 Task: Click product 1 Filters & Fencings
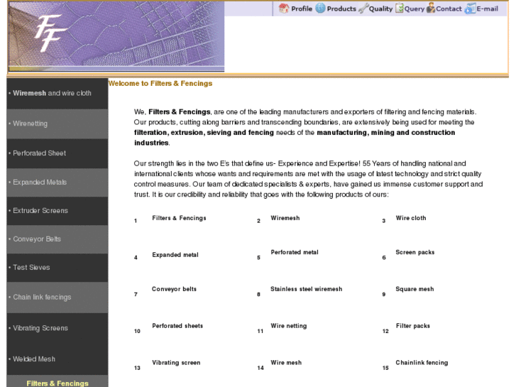tap(179, 218)
